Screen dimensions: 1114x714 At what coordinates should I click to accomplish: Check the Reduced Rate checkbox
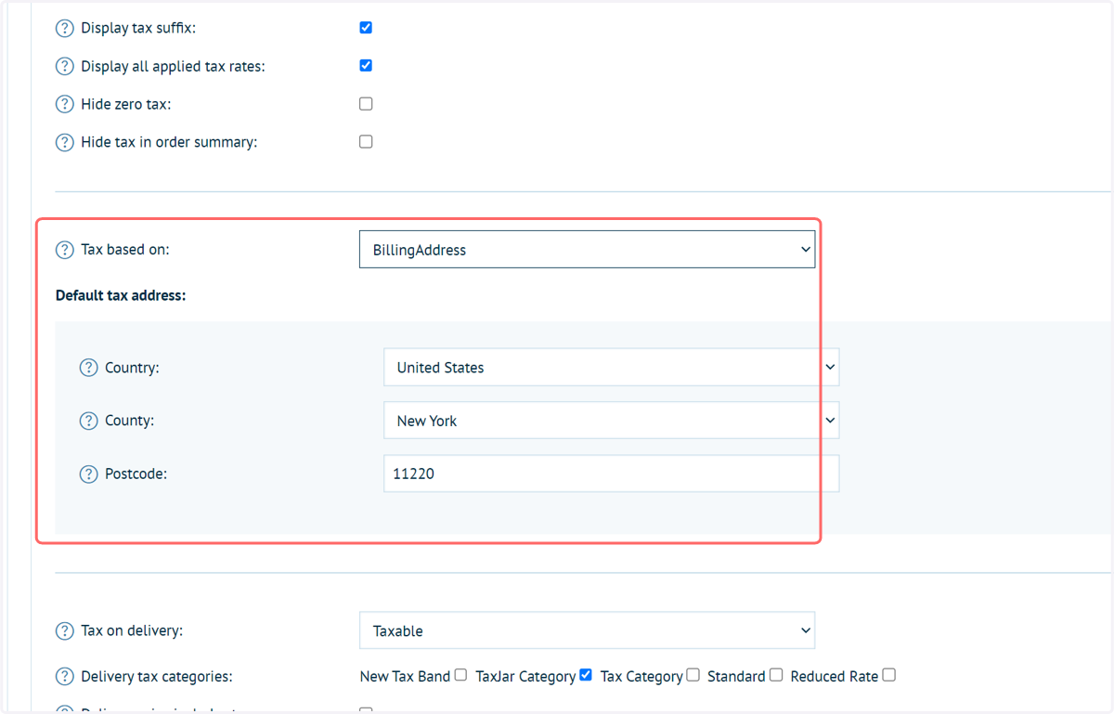tap(888, 675)
